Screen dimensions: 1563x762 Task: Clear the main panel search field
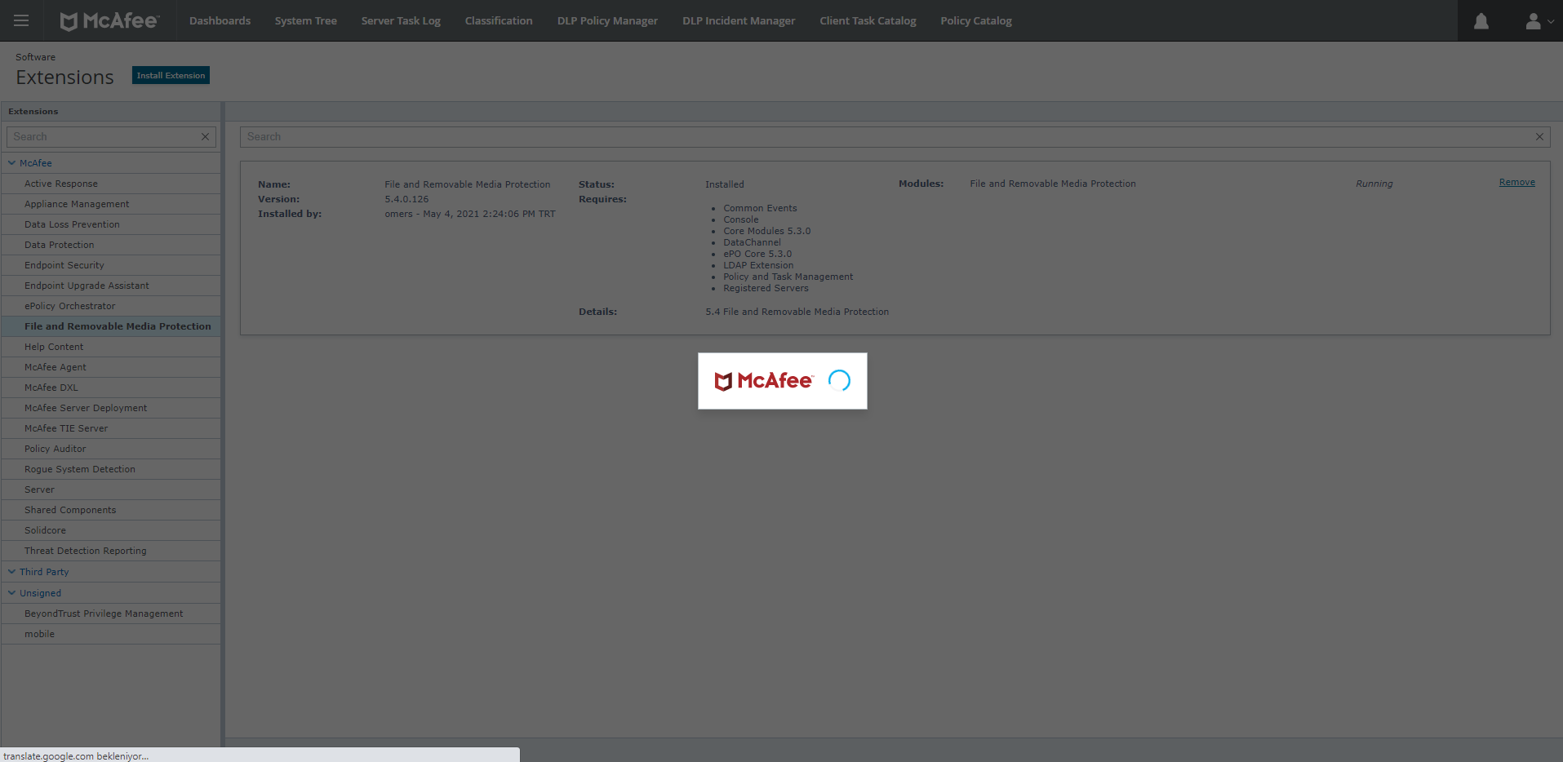click(1539, 137)
